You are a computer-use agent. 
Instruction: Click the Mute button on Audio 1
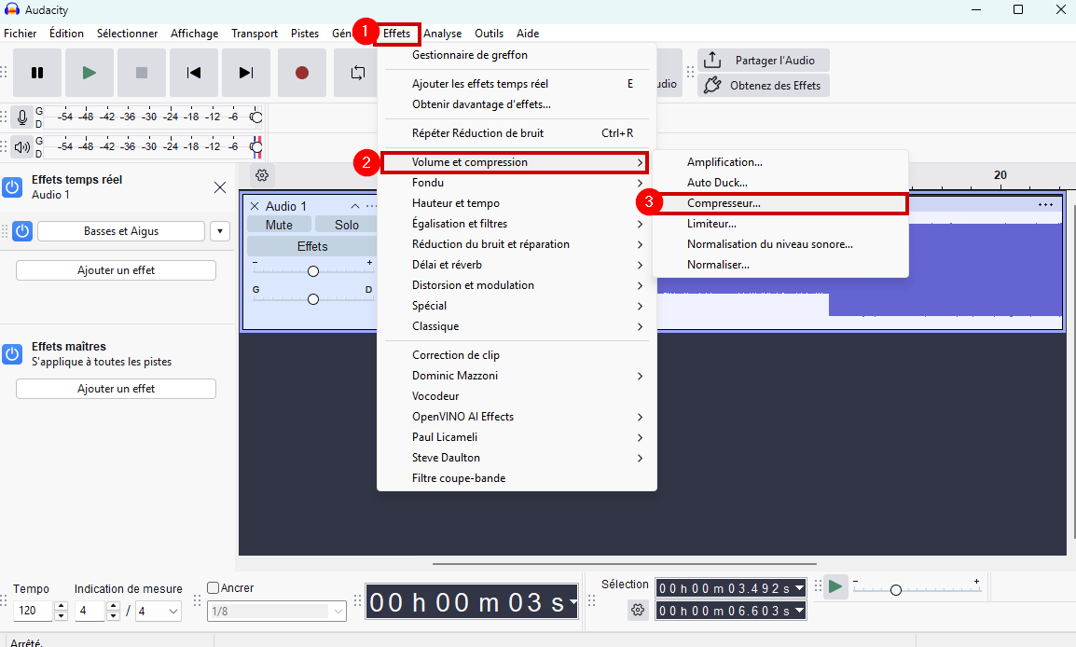(x=279, y=225)
